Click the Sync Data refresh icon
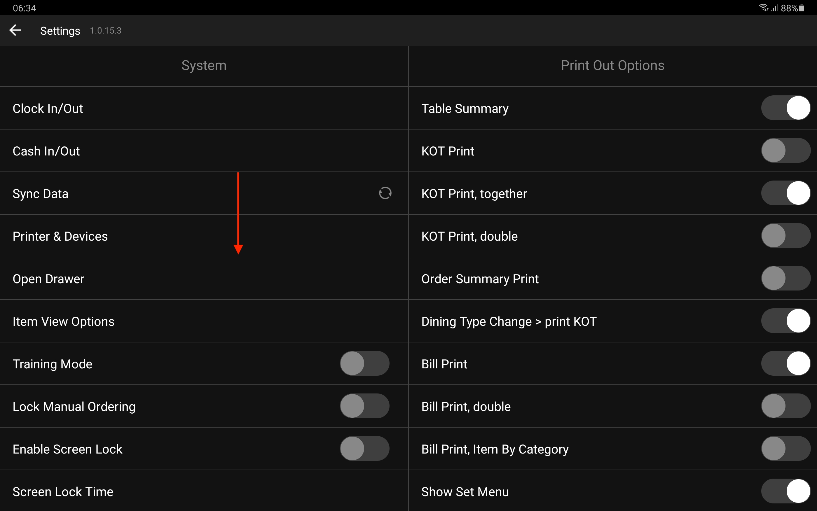This screenshot has height=511, width=817. pos(385,193)
